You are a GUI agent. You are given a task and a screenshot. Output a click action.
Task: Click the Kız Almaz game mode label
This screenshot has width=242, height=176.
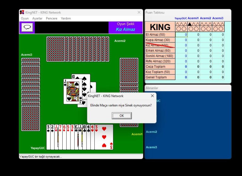point(125,30)
